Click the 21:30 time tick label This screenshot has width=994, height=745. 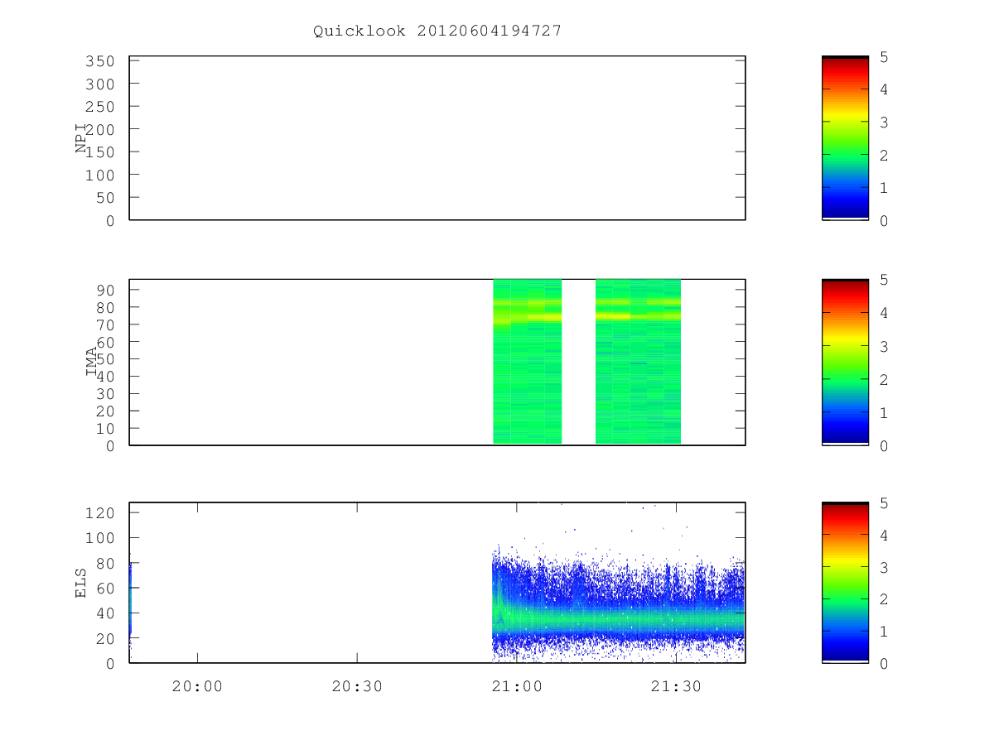(x=676, y=687)
